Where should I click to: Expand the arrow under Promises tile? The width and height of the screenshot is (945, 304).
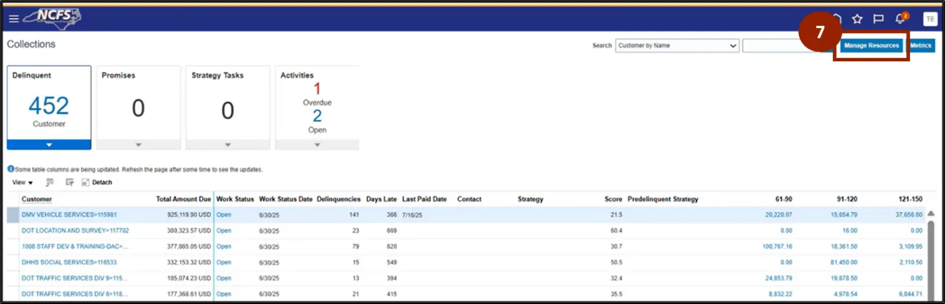click(138, 145)
